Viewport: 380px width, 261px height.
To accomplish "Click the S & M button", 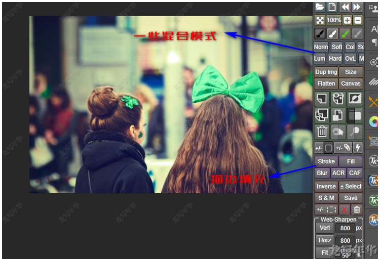I will pyautogui.click(x=326, y=198).
